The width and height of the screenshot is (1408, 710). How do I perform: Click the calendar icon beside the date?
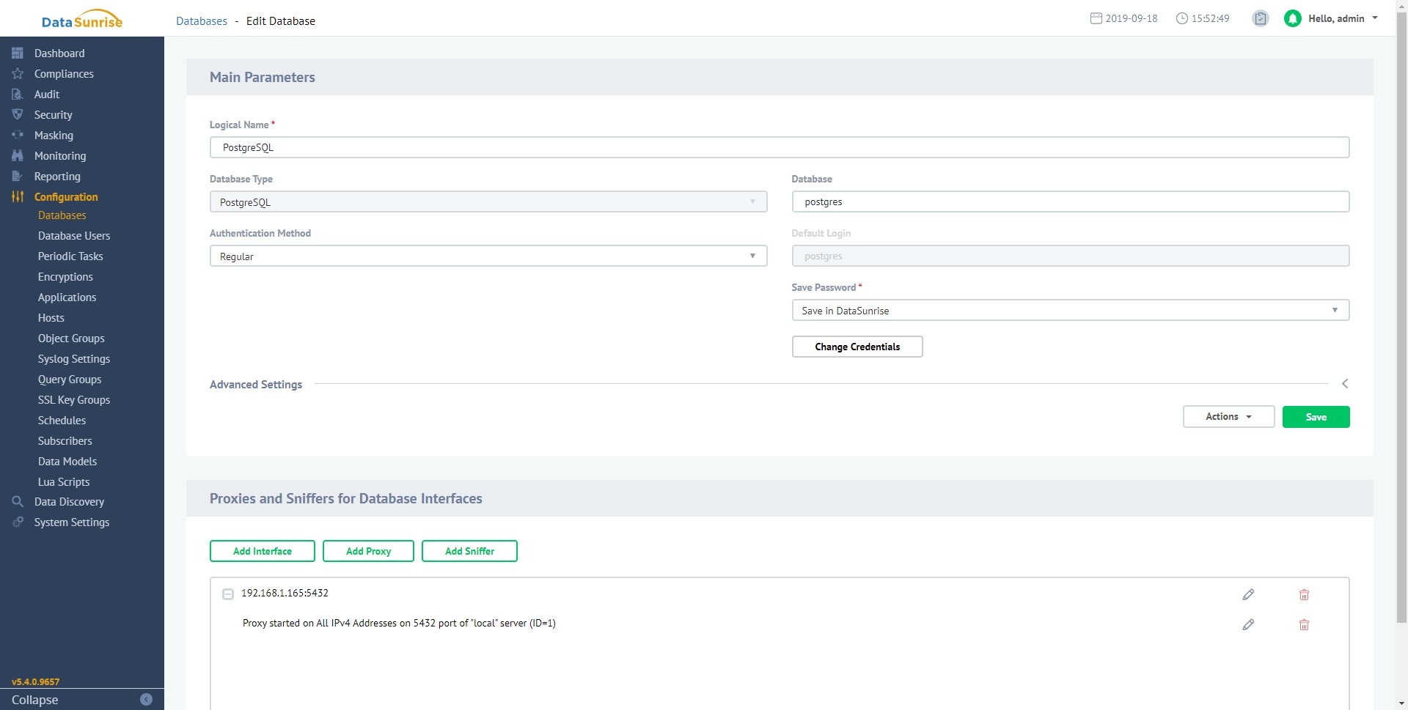click(1096, 18)
